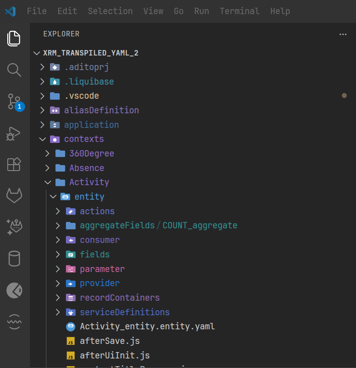Expand the 360Degree folder chevron
Screen dimensions: 356x368
(47, 153)
